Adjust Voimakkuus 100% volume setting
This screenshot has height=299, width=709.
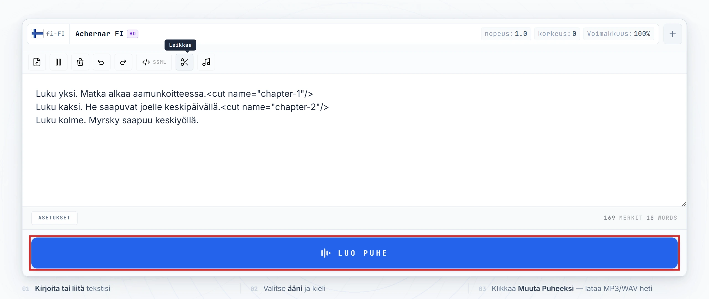(x=618, y=34)
